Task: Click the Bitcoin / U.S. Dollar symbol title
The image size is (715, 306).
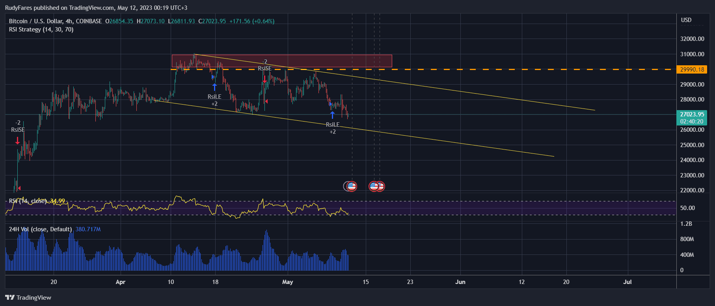Action: [56, 21]
